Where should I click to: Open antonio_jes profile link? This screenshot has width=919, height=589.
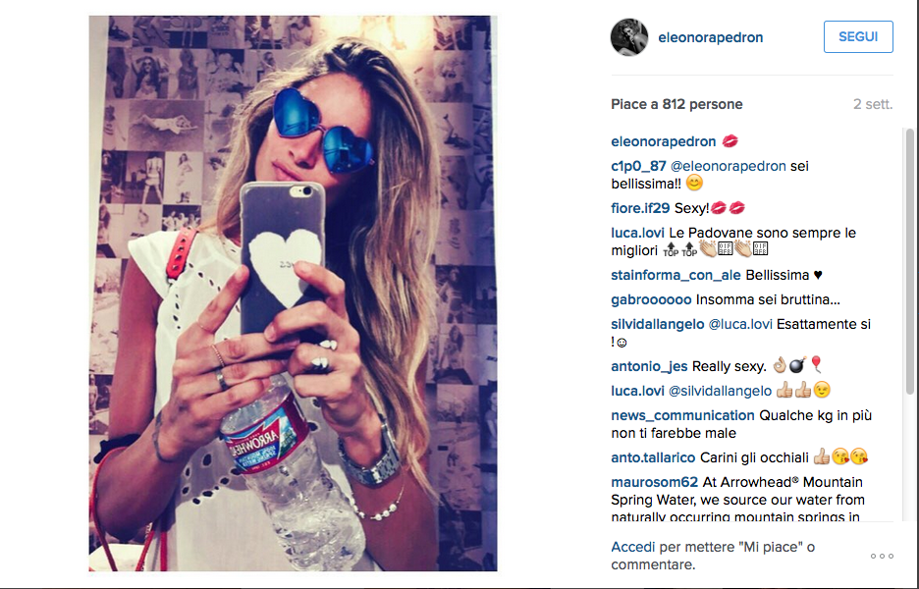tap(649, 366)
